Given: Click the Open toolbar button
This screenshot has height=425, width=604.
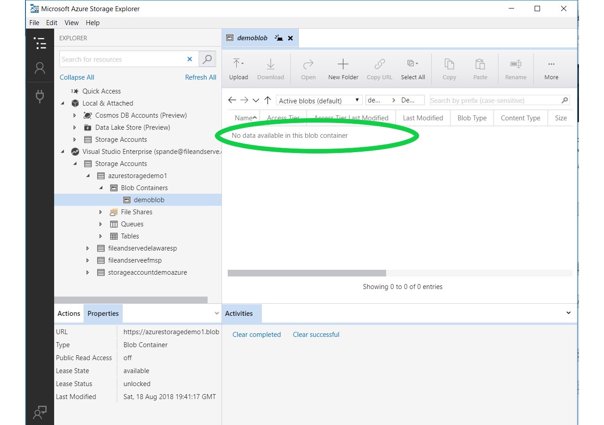Looking at the screenshot, I should tap(308, 69).
